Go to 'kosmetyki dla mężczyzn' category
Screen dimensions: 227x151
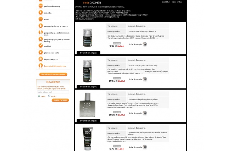[55, 66]
